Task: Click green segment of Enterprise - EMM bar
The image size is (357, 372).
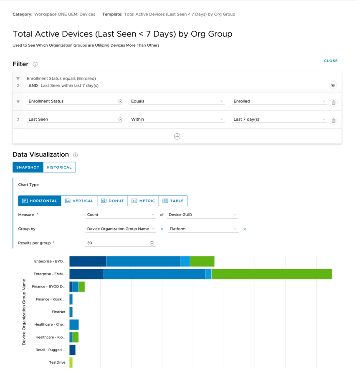Action: pos(271,274)
